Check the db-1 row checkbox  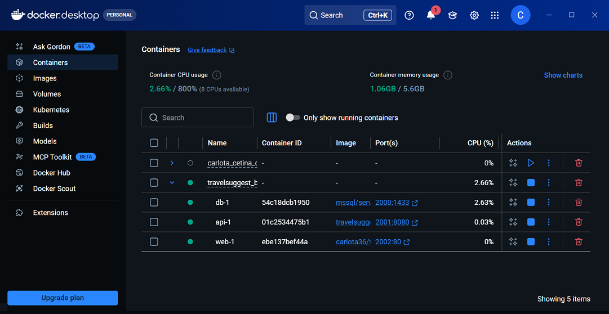(x=154, y=202)
